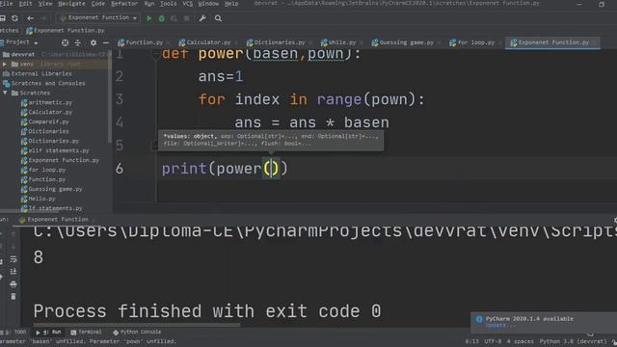Navigate back with the left arrow icon
The width and height of the screenshot is (617, 347).
coord(30,18)
